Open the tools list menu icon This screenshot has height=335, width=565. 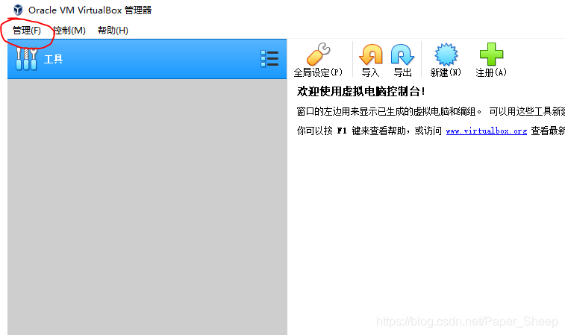click(269, 59)
